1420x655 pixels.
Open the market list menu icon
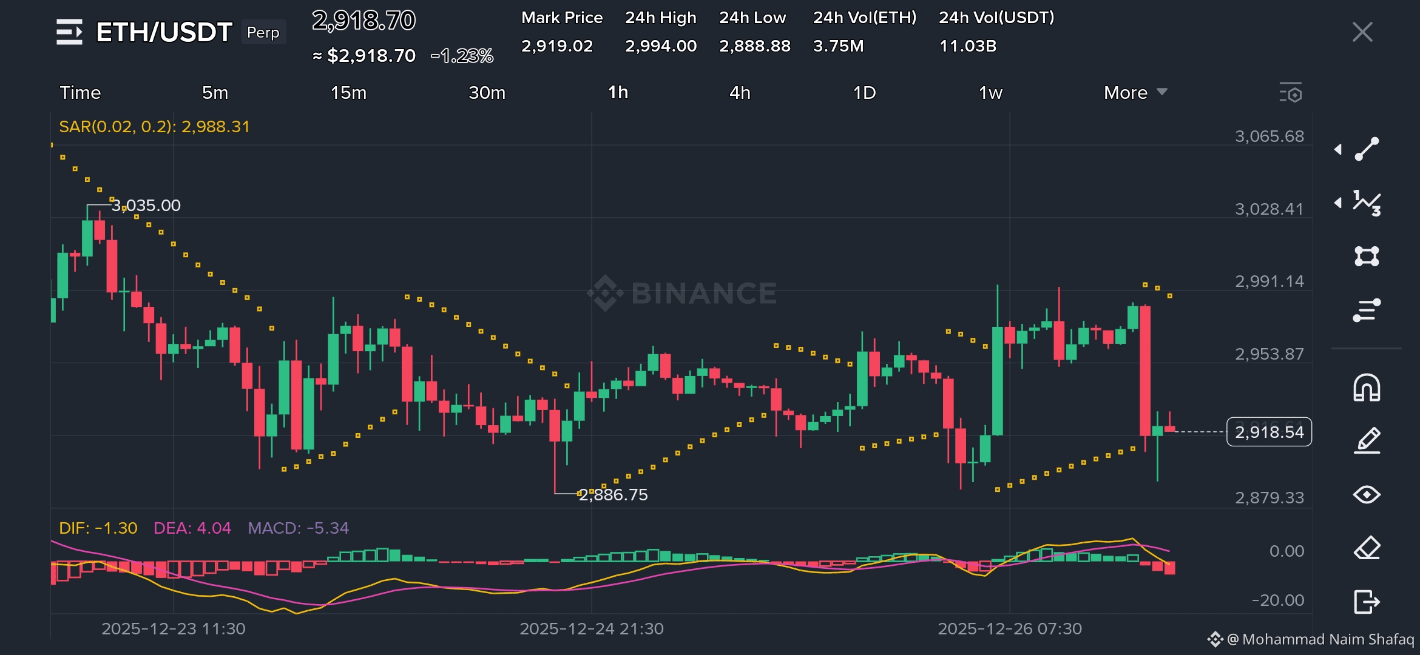pyautogui.click(x=69, y=32)
